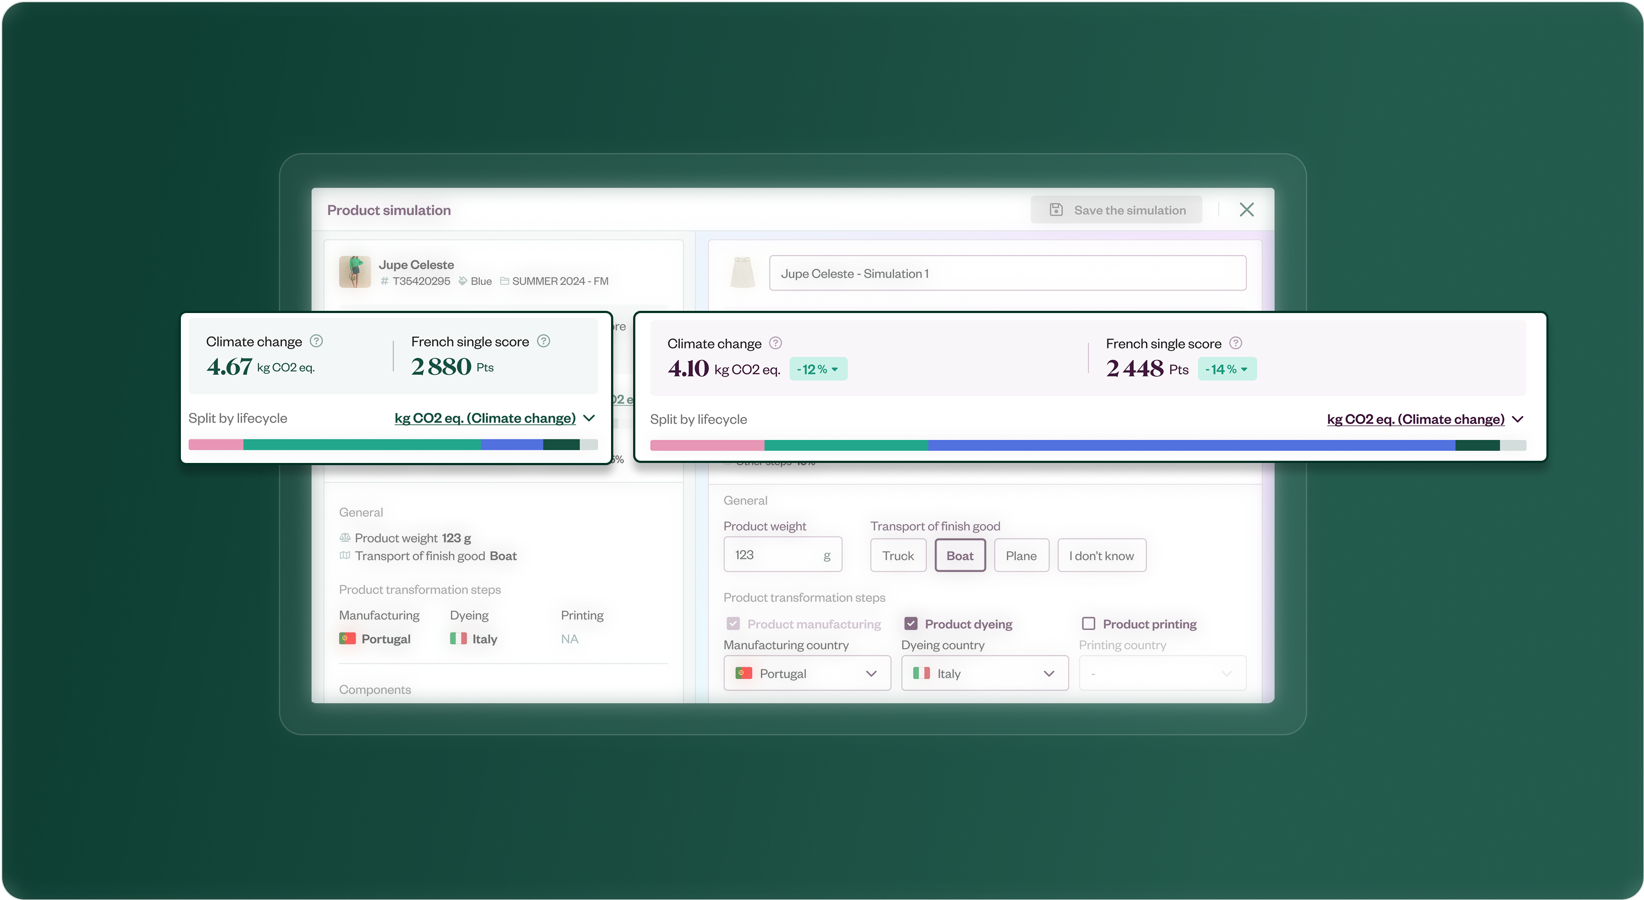Image resolution: width=1644 pixels, height=900 pixels.
Task: Click the Portugal flag under Manufacturing
Action: coord(347,638)
